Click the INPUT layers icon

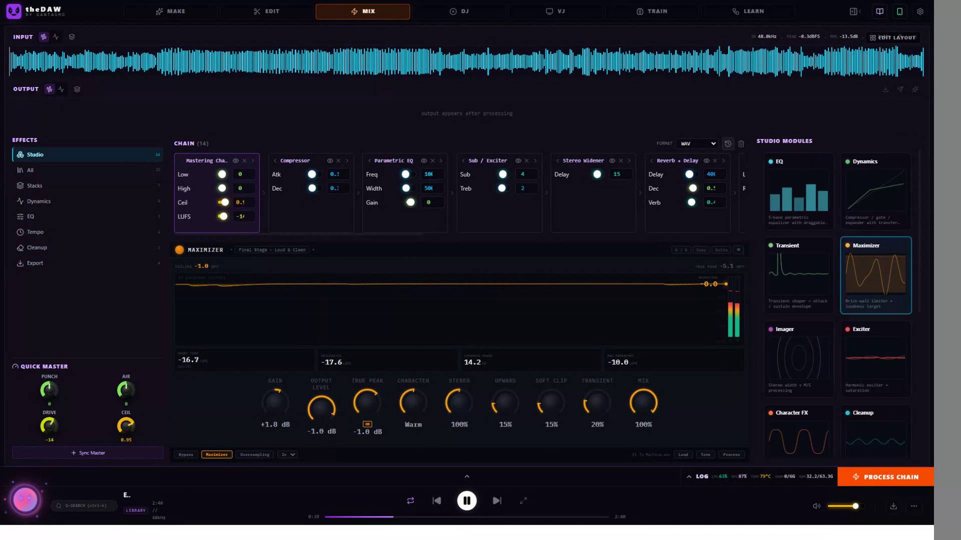click(72, 37)
